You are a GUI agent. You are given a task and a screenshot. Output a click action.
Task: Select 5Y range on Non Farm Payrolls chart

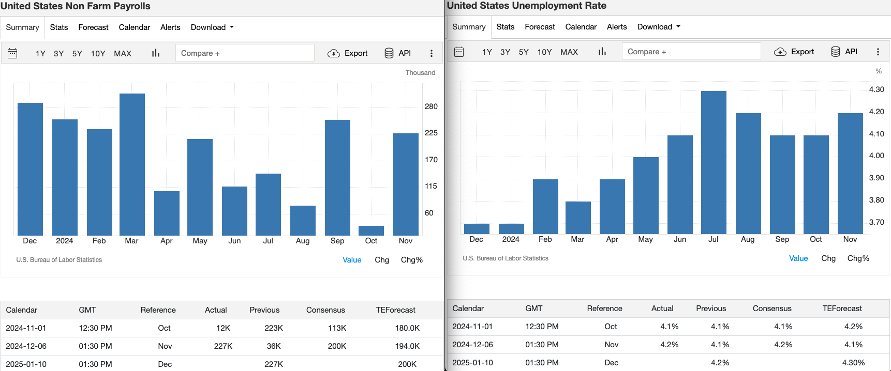[x=77, y=54]
